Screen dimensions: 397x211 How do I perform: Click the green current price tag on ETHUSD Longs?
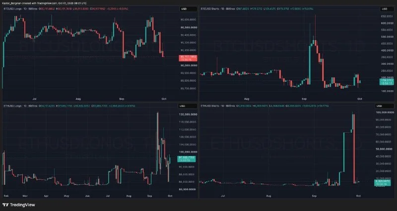tap(187, 158)
